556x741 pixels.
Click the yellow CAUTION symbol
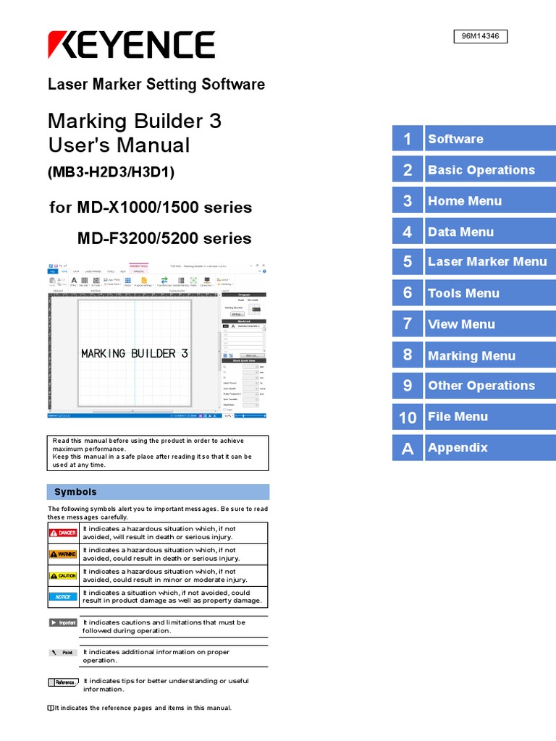(x=64, y=575)
